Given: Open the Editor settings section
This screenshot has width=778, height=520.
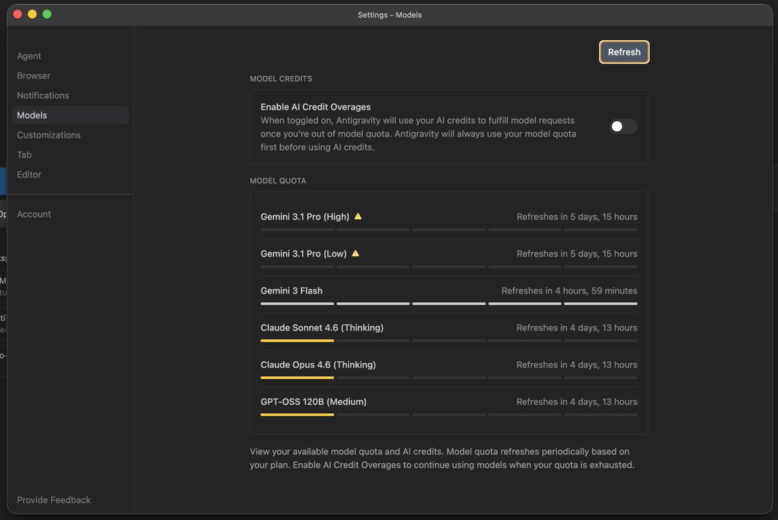Looking at the screenshot, I should 29,174.
